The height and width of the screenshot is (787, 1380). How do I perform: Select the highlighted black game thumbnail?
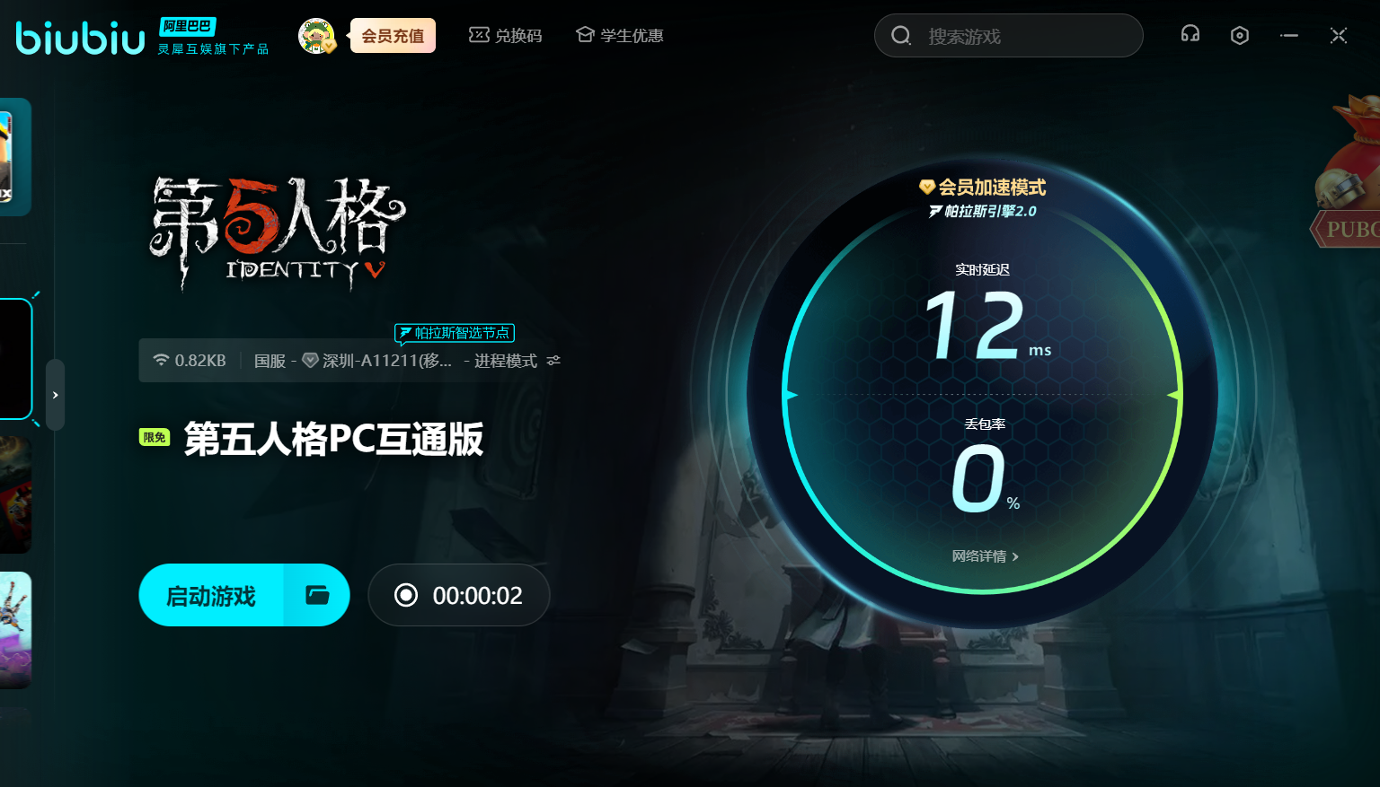tap(15, 359)
